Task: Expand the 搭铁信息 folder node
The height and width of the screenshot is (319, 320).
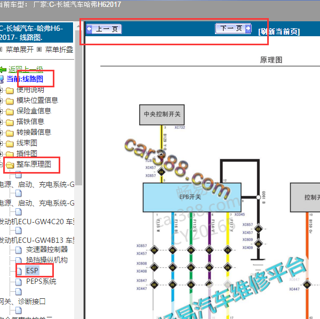Action: [1, 122]
